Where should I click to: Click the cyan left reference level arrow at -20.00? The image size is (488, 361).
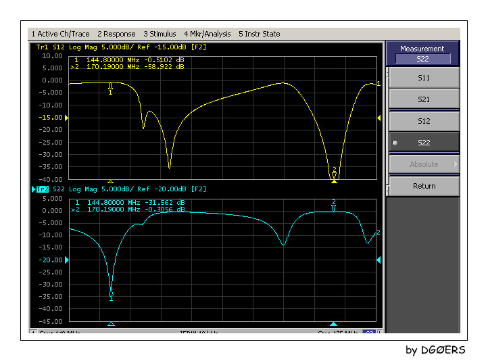coord(67,260)
